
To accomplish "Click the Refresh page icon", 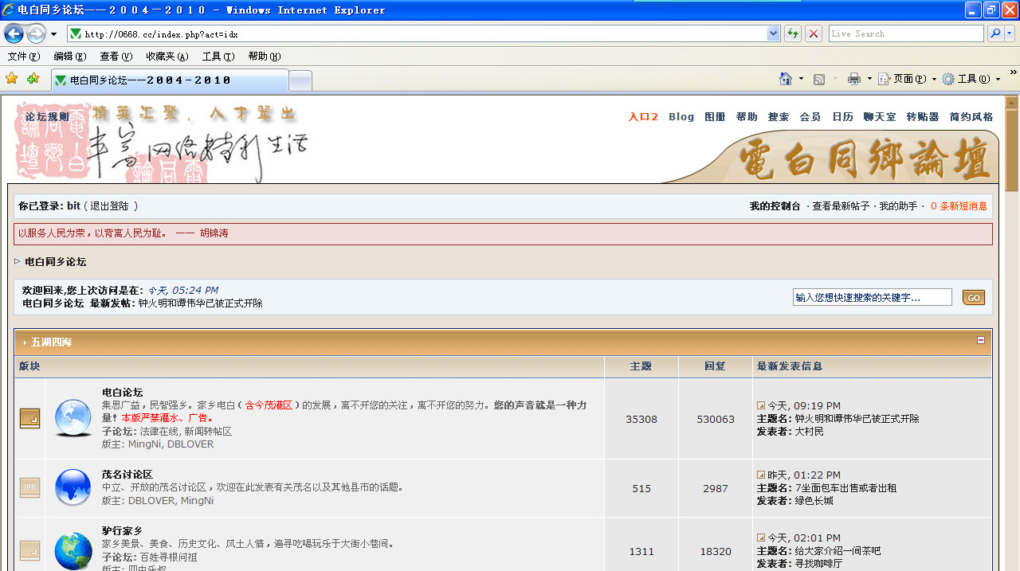I will (793, 33).
